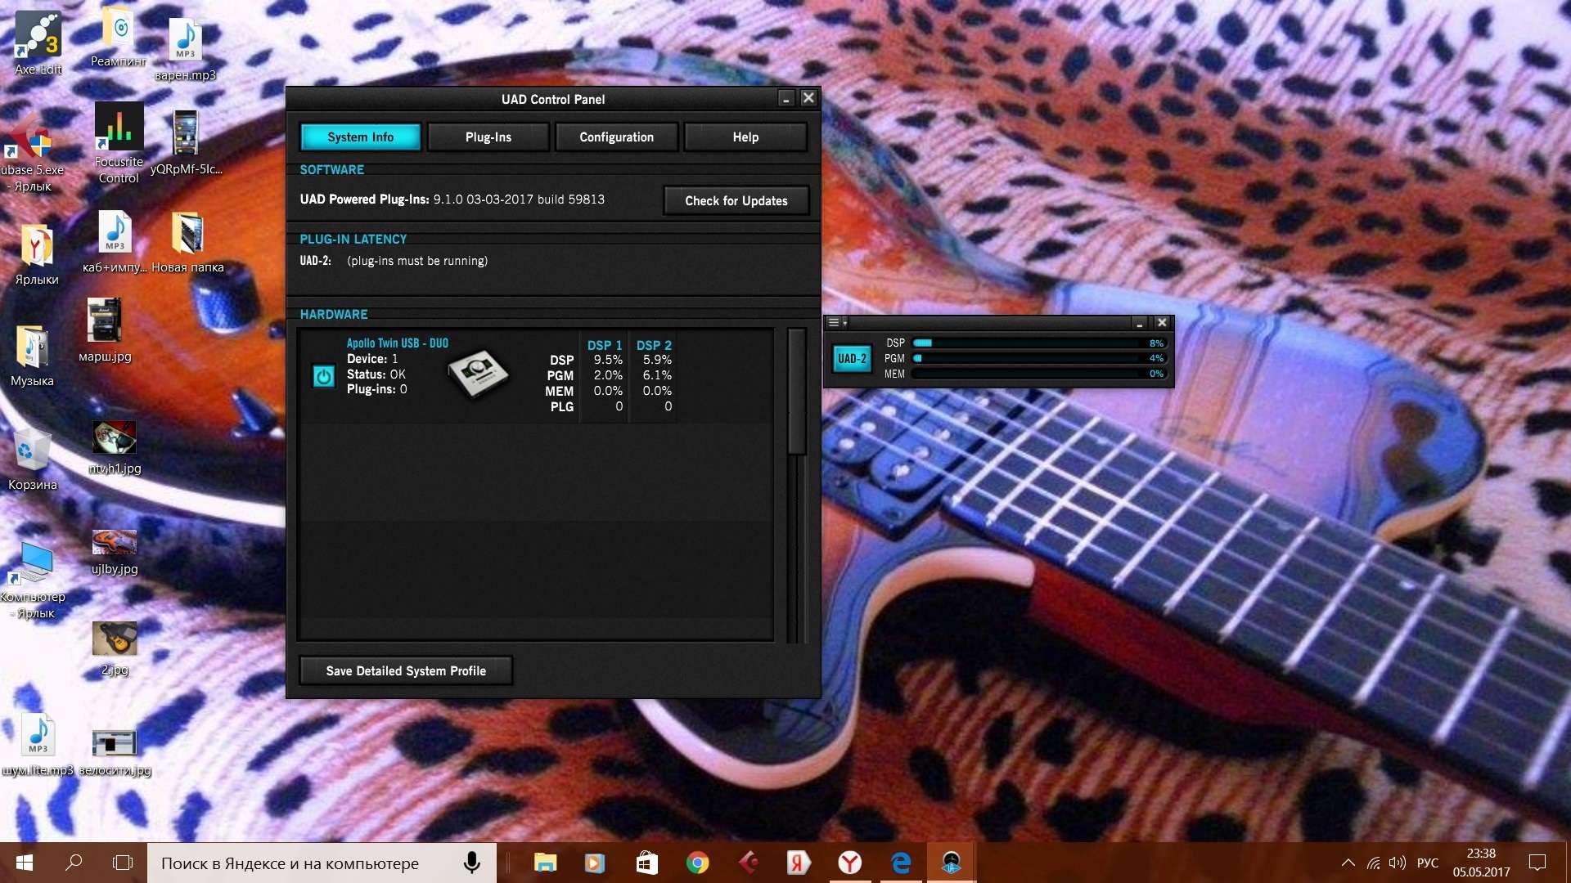Toggle the Apollo Twin device power button

coord(324,376)
